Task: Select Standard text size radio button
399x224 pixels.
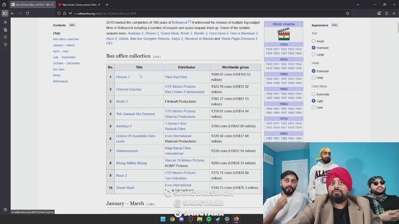Action: click(x=314, y=48)
